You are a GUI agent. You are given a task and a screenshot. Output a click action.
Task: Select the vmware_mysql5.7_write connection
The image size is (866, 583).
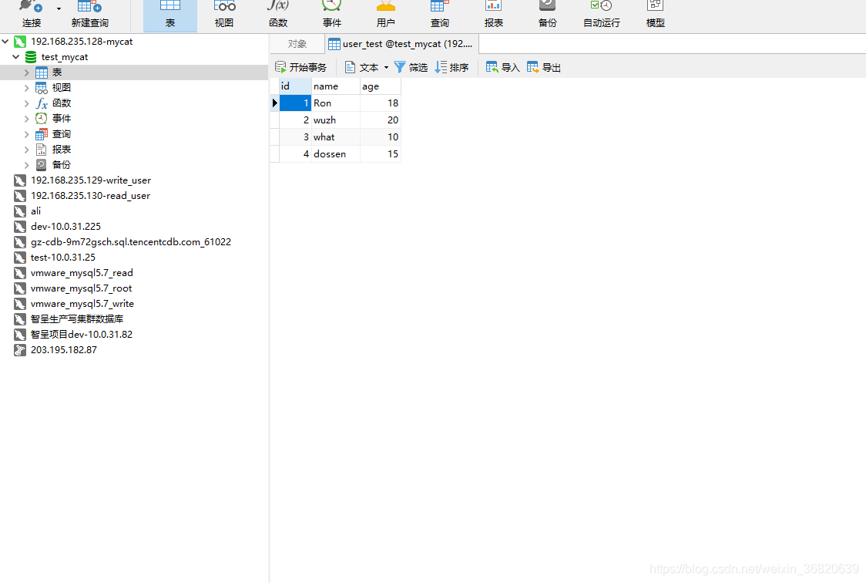[x=82, y=304]
